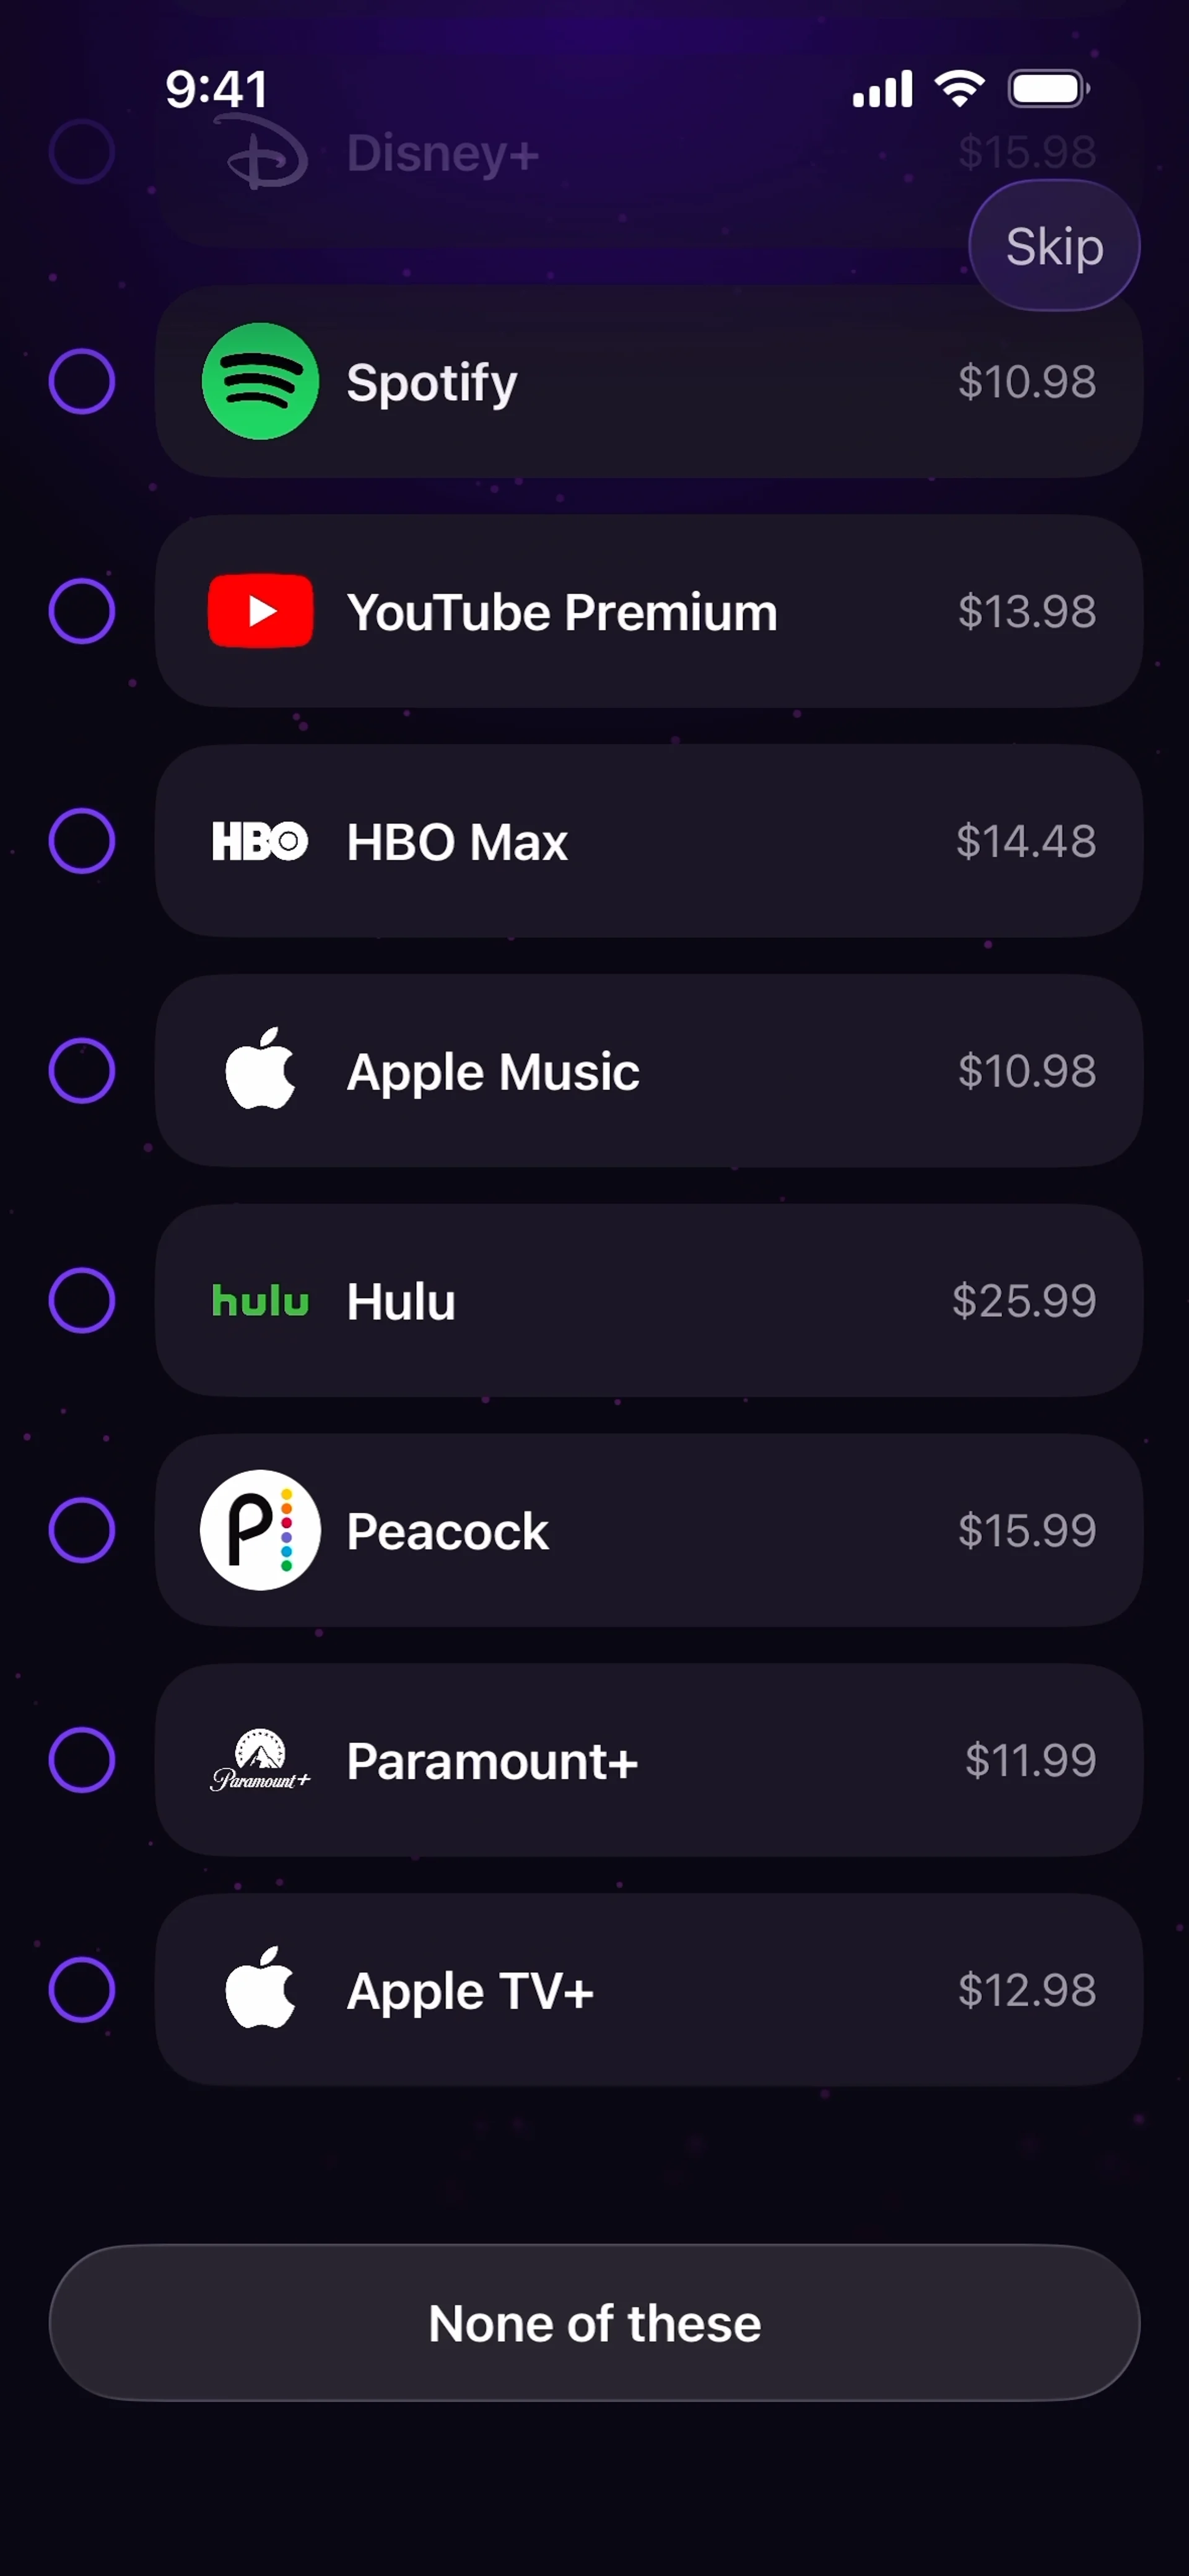Tap the Hulu $25.99 price
Screen dimensions: 1189x2576
point(1024,1301)
